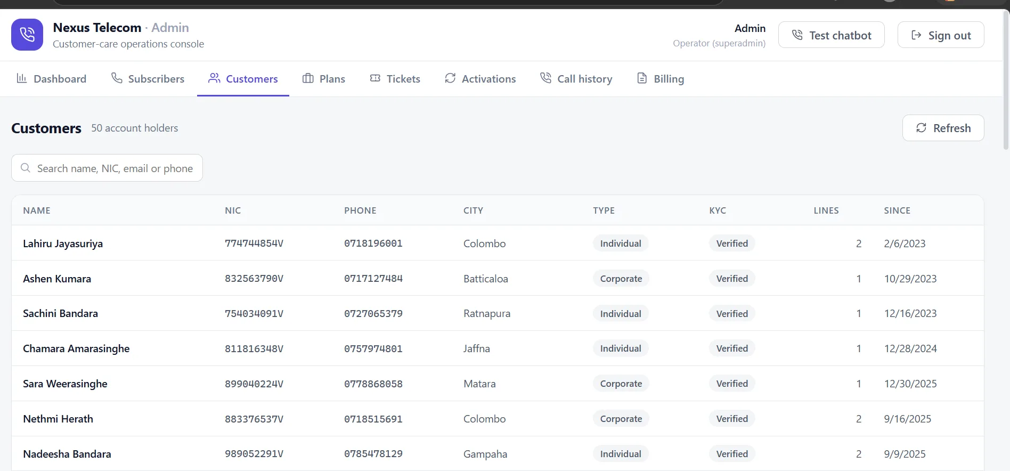Click the TYPE column header
This screenshot has height=471, width=1010.
point(604,210)
